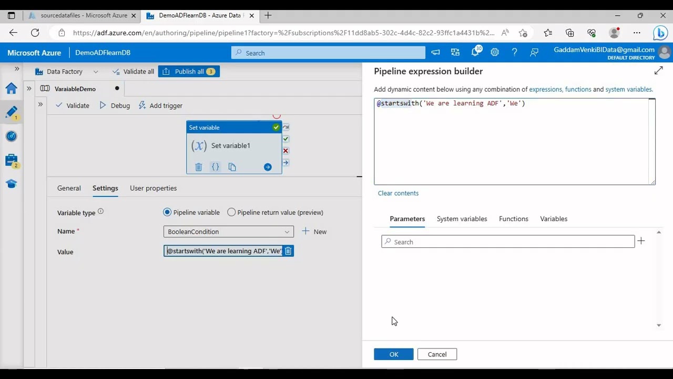
Task: Select Pipeline variable radio button
Action: click(x=167, y=212)
